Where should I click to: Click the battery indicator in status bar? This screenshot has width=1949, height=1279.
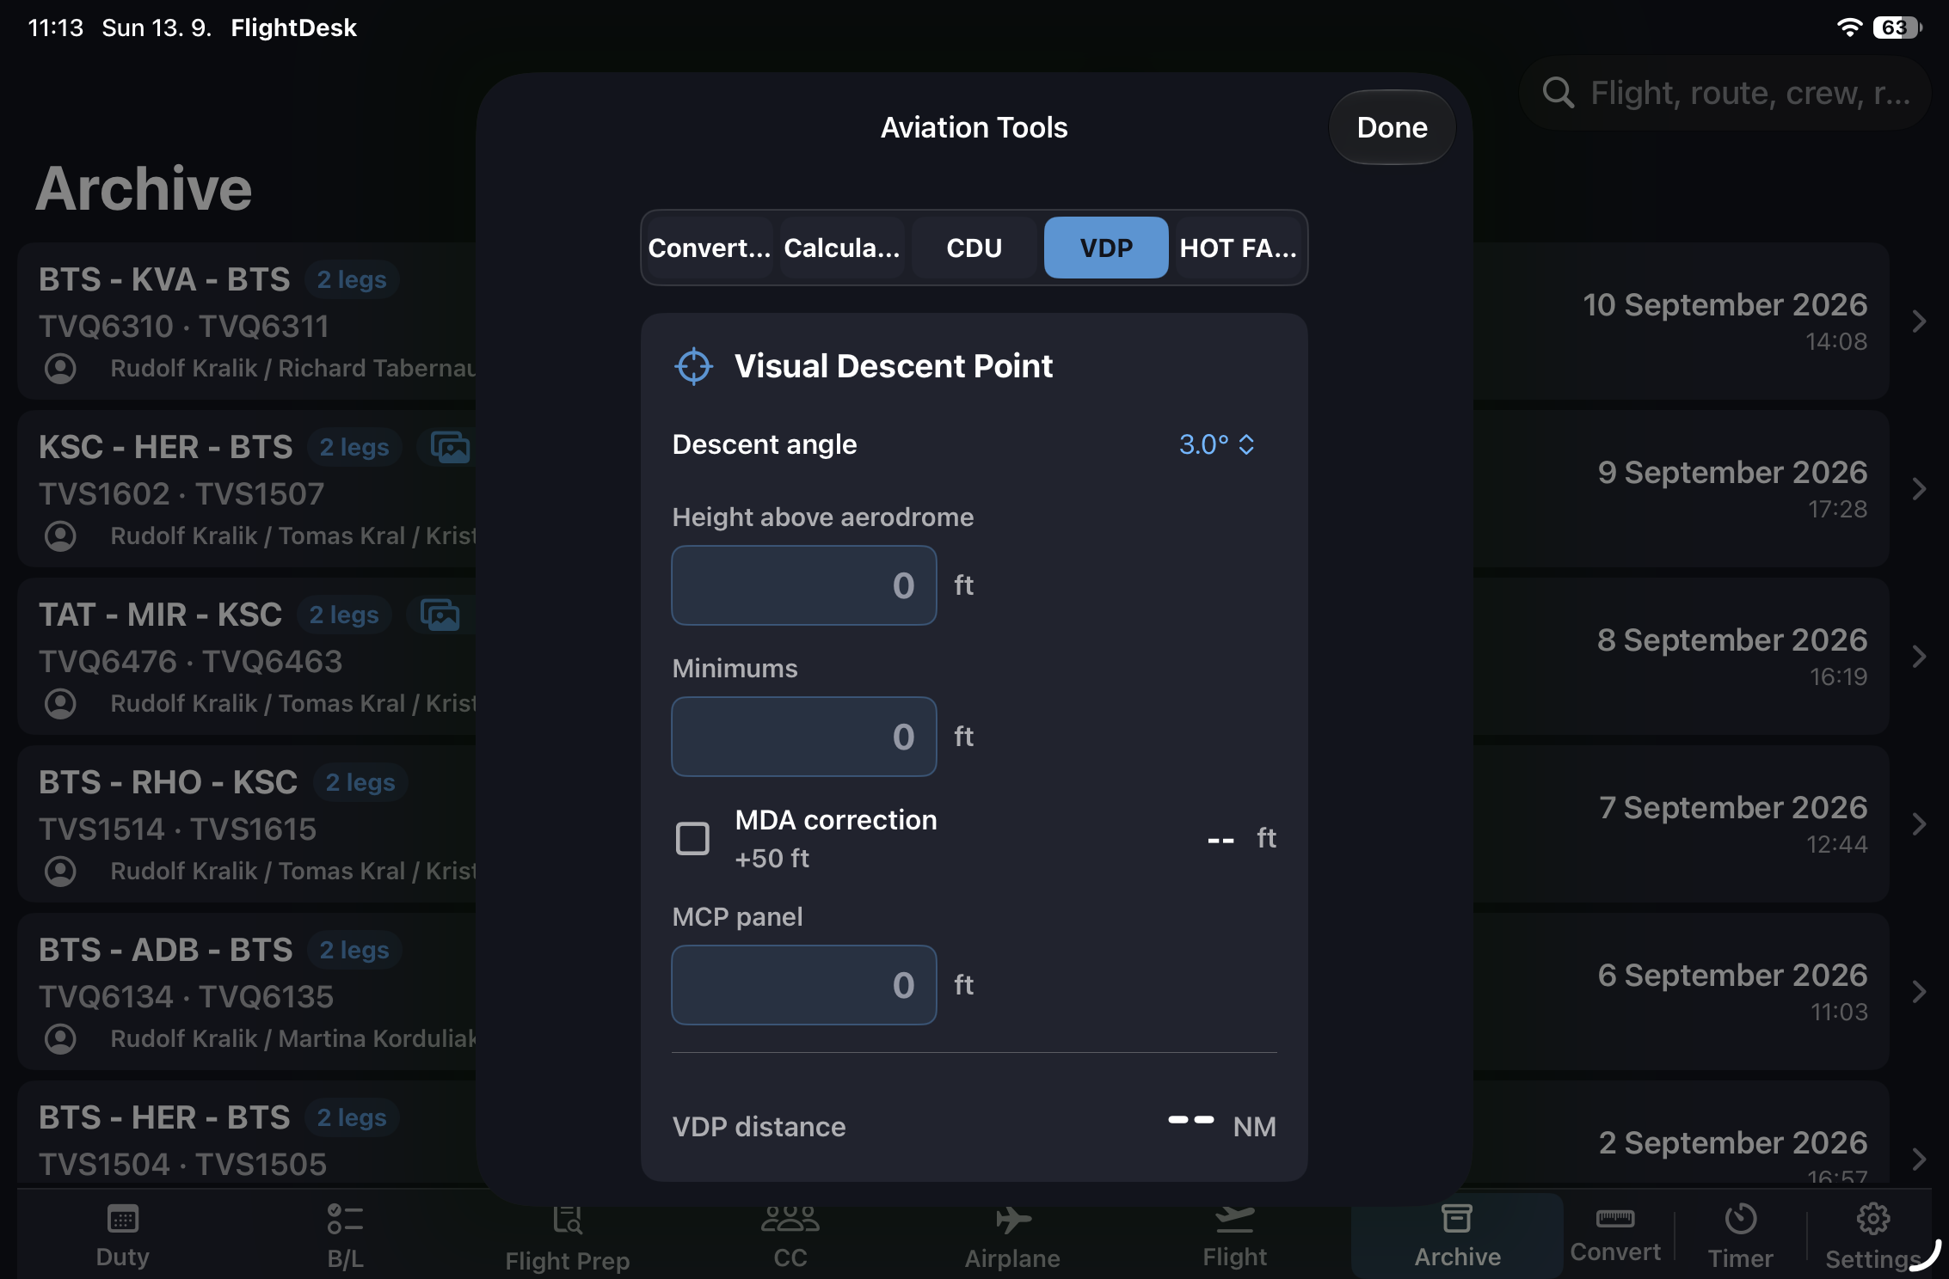click(1897, 28)
